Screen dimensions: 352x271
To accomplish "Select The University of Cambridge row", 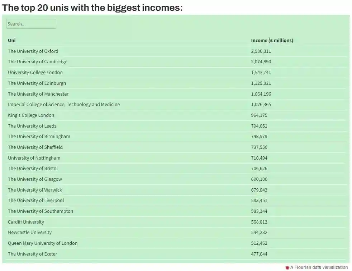I will 37,61.
